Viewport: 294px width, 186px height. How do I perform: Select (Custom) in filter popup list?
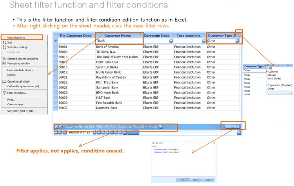click(272, 72)
